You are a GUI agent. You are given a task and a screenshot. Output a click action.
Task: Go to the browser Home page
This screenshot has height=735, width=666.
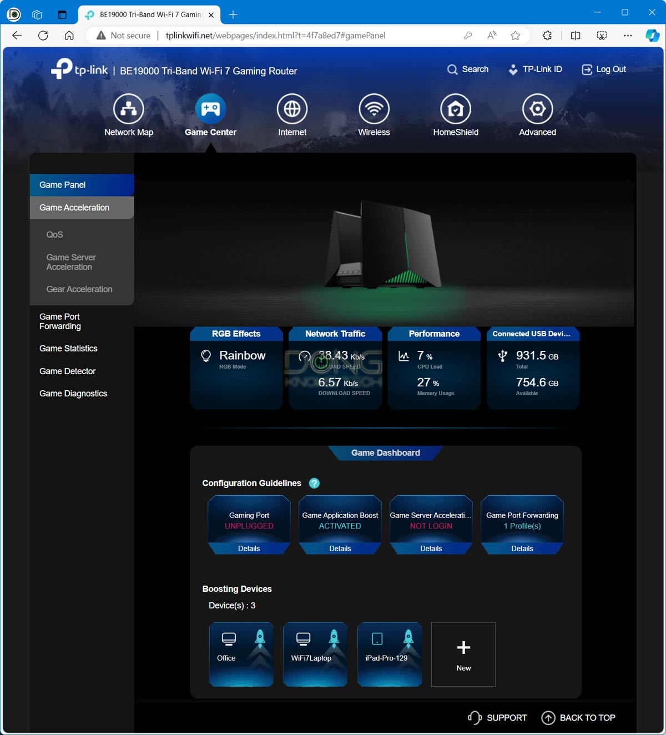pyautogui.click(x=69, y=36)
